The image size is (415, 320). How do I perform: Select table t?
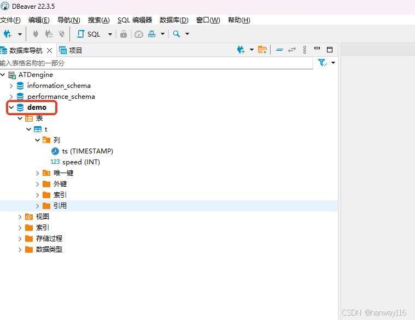46,129
